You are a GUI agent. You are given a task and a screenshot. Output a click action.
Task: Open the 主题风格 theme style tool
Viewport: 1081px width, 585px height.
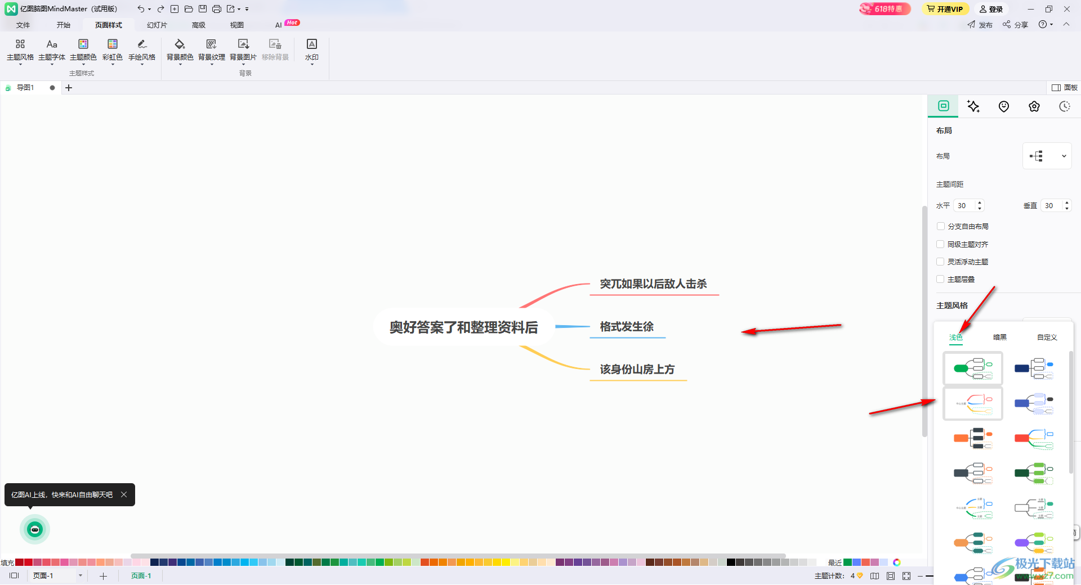(x=20, y=51)
